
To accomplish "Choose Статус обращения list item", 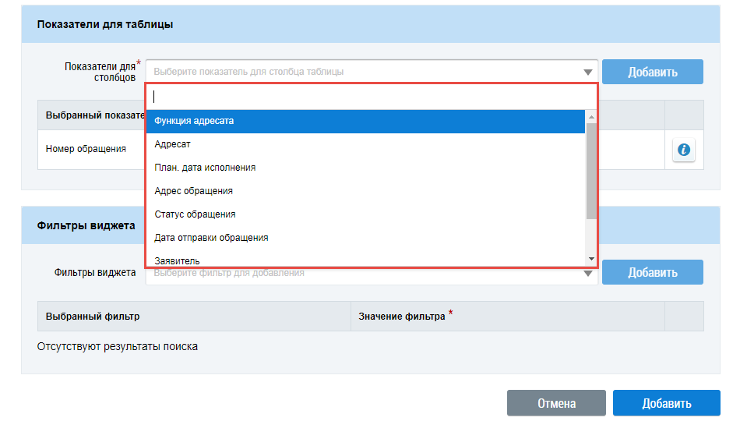I will (x=365, y=214).
